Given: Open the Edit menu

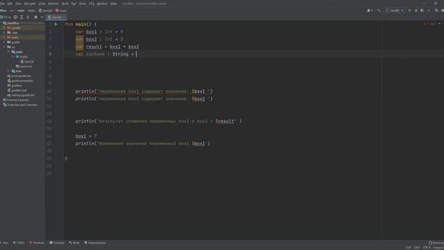Looking at the screenshot, I should 10,3.
